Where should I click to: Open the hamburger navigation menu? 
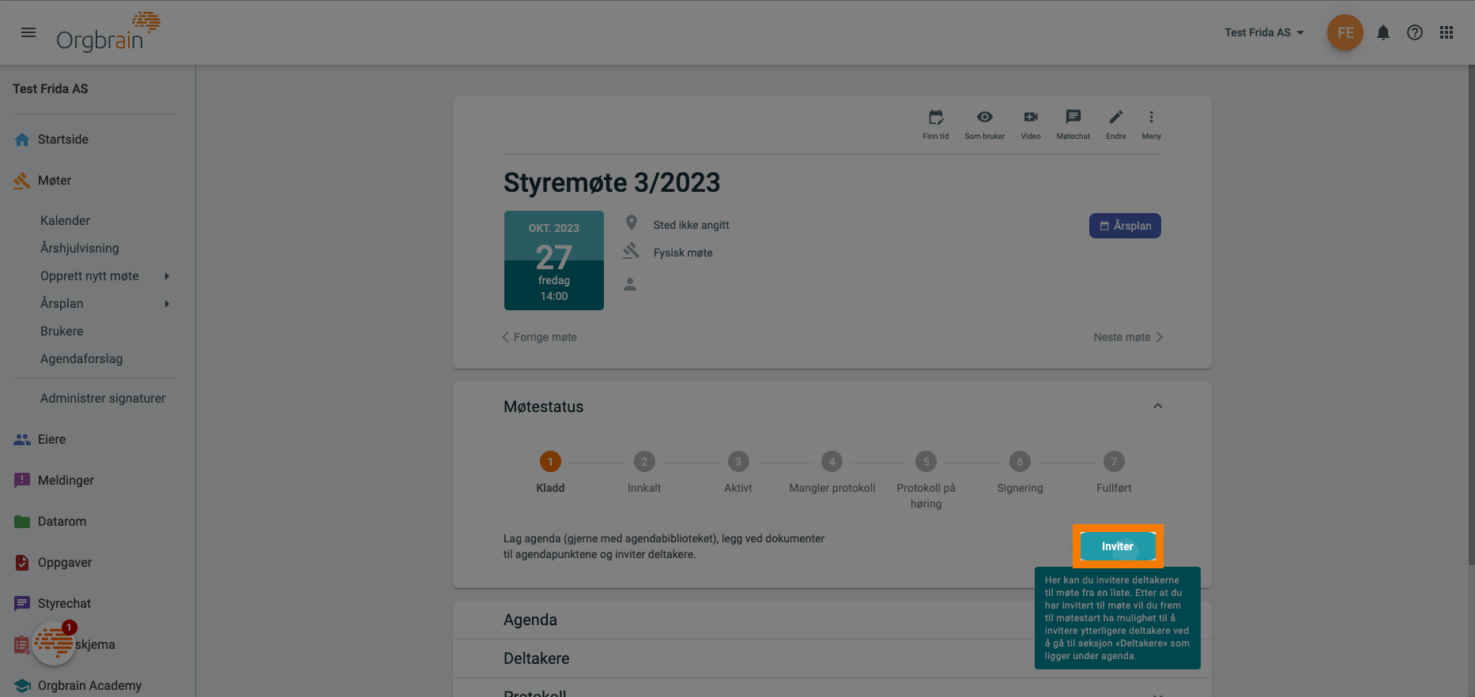[28, 32]
